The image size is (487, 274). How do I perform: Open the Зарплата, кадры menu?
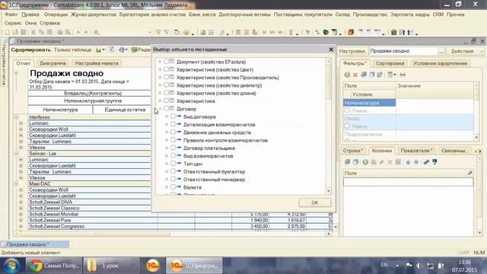click(x=409, y=14)
